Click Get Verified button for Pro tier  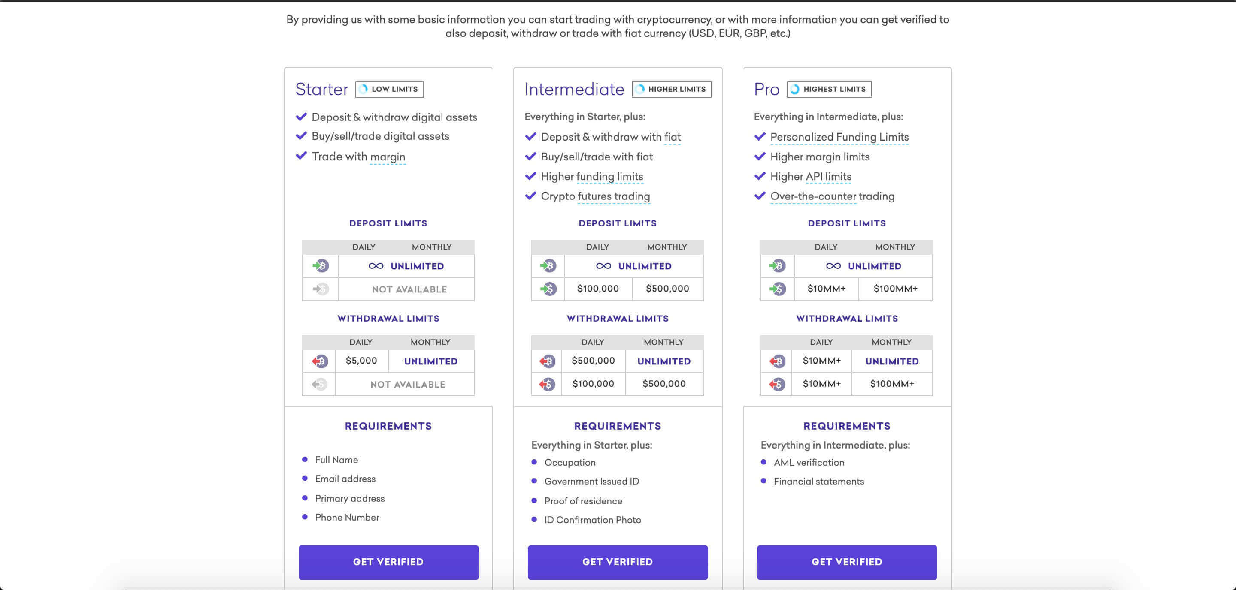(x=847, y=562)
